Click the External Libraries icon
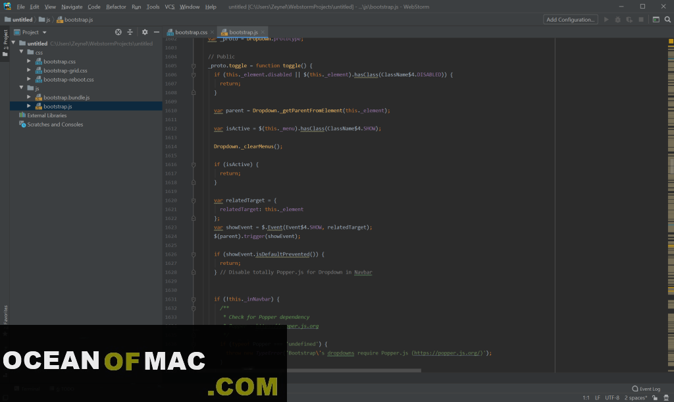This screenshot has height=402, width=674. point(22,115)
